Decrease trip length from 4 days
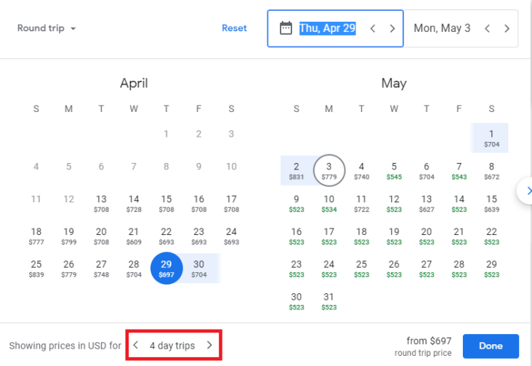 pyautogui.click(x=135, y=346)
